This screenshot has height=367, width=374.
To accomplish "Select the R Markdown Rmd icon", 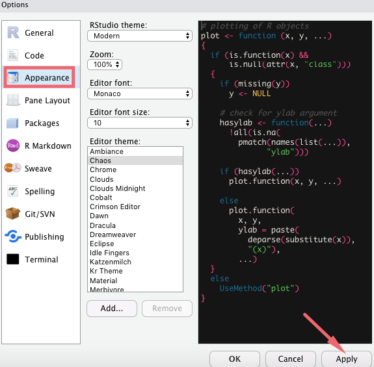I will click(13, 146).
